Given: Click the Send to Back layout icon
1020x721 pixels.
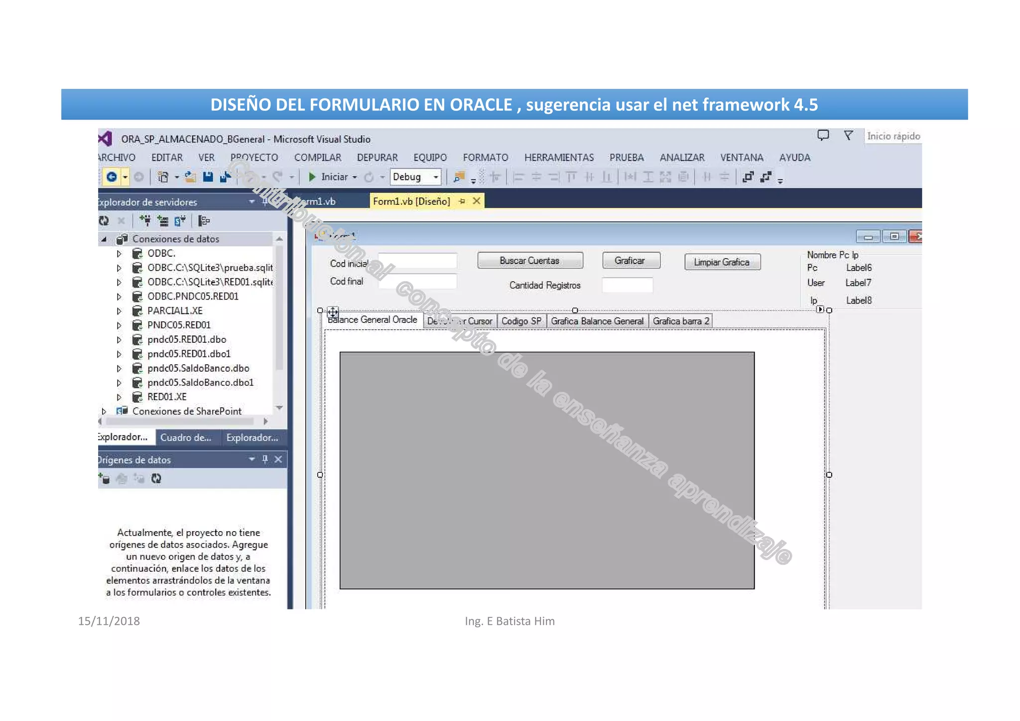Looking at the screenshot, I should [x=766, y=177].
